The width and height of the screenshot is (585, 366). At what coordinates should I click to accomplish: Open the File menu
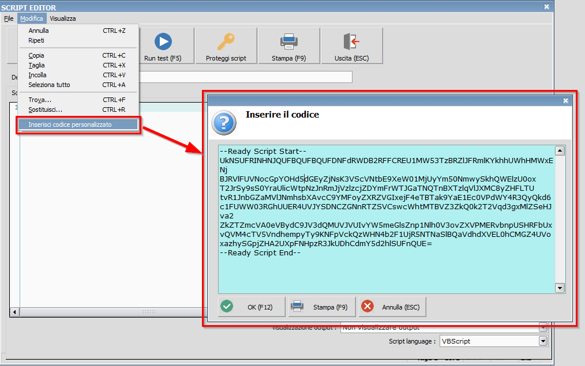tap(9, 18)
